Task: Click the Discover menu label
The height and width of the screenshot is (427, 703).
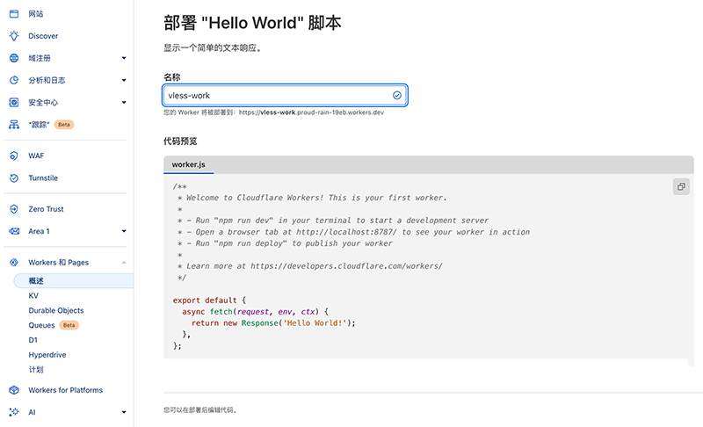Action: coord(43,36)
